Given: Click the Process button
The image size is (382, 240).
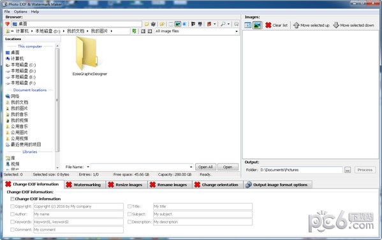Looking at the screenshot, I should click(x=365, y=170).
